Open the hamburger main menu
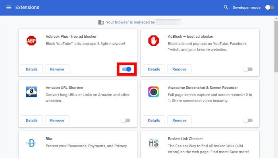The image size is (278, 158). (x=9, y=7)
